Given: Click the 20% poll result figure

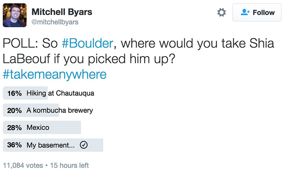Looking at the screenshot, I should point(14,110).
